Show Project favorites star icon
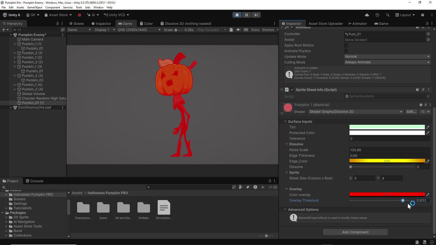This screenshot has height=245, width=436. [262, 187]
